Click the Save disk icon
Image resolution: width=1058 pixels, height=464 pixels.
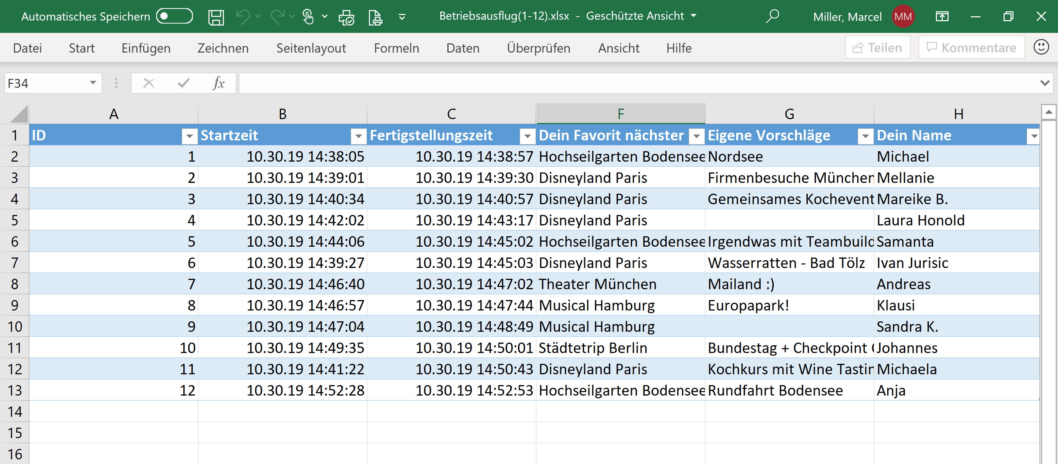(216, 17)
